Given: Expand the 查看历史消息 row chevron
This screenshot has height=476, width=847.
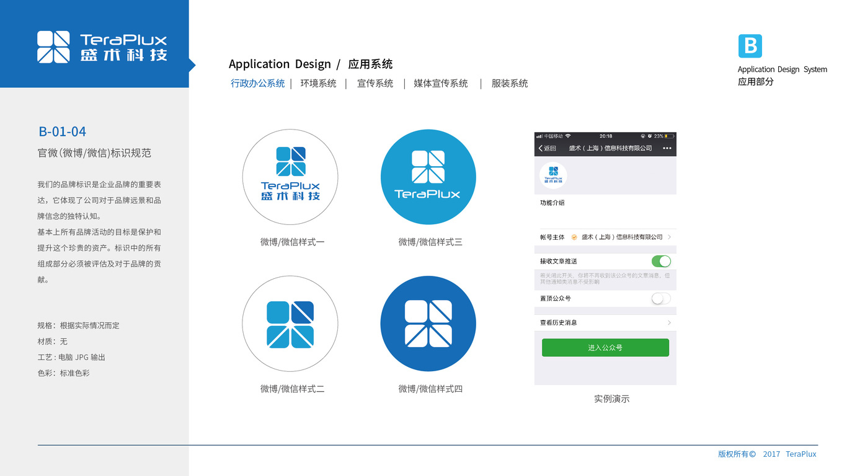Looking at the screenshot, I should (x=670, y=323).
